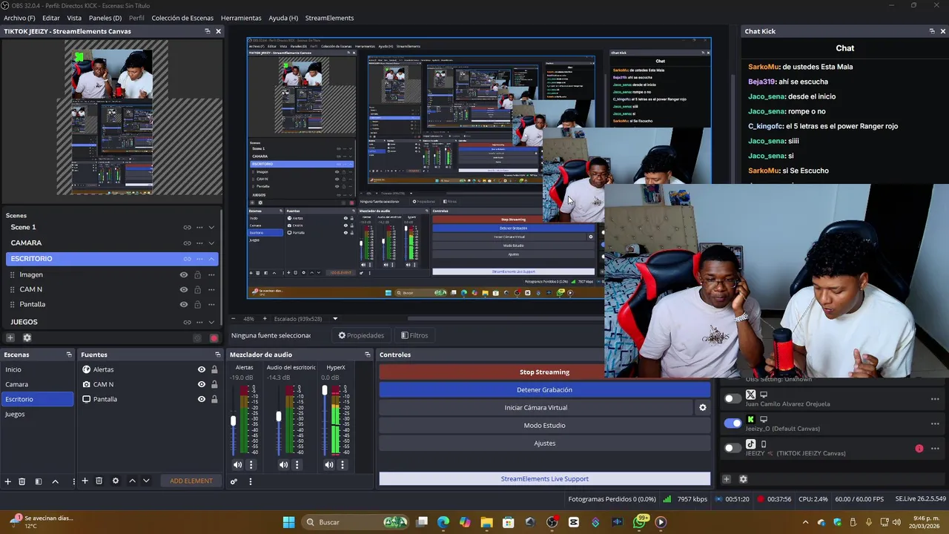Viewport: 949px width, 534px height.
Task: Click Stop Streaming button
Action: [544, 372]
